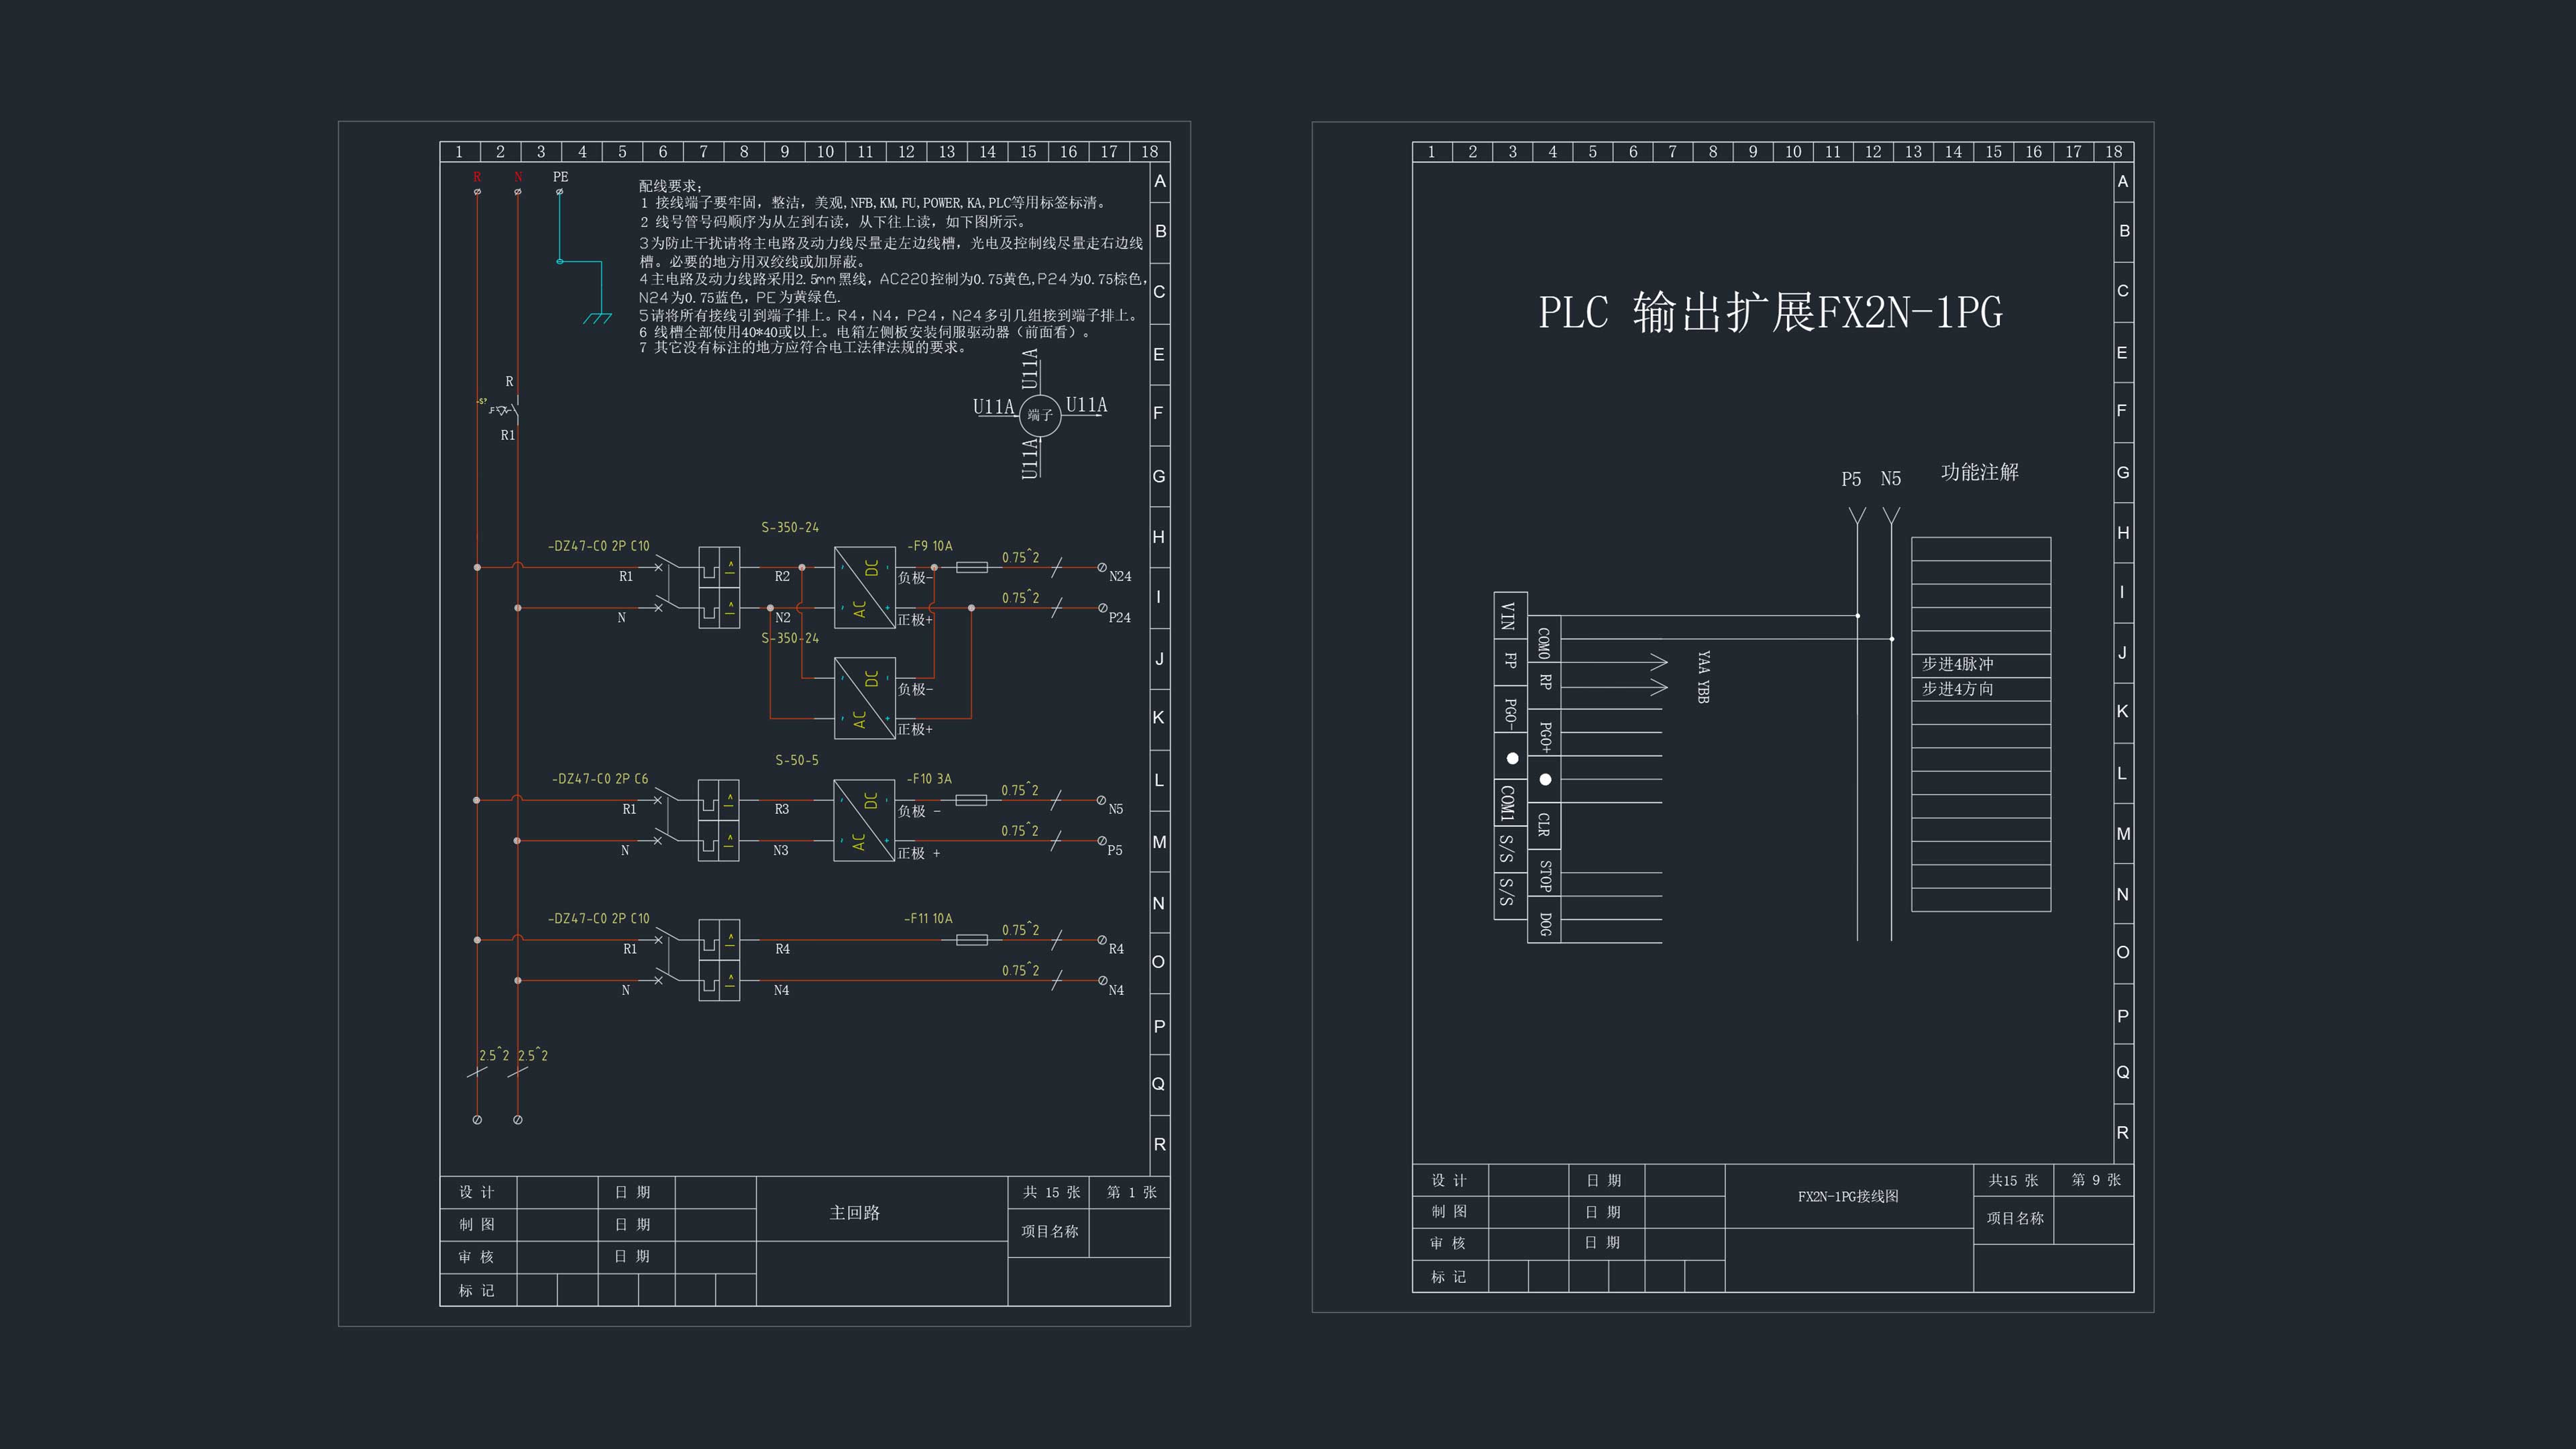Click the 'P5' label beside 功能注解

(x=1851, y=479)
